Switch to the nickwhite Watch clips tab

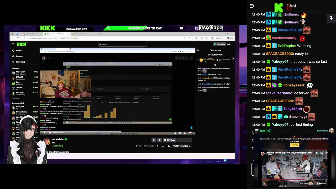click(57, 34)
